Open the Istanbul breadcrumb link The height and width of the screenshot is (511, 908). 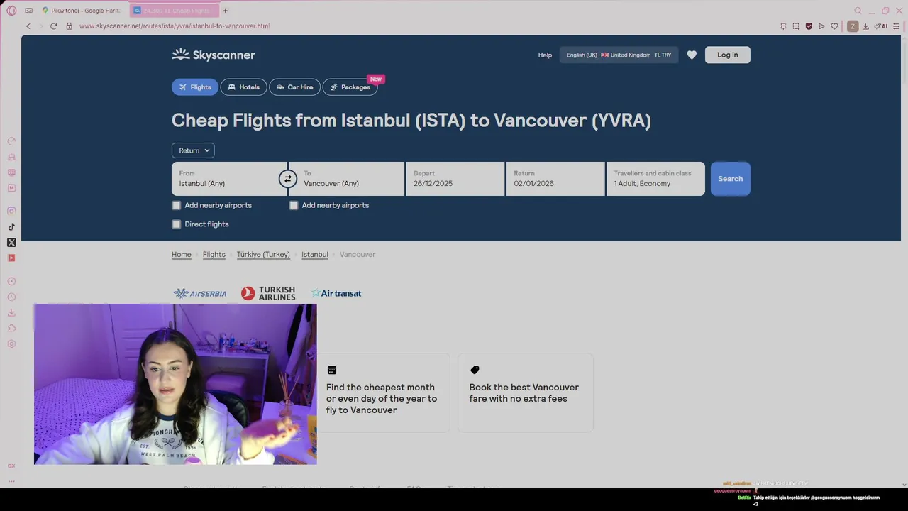coord(314,255)
